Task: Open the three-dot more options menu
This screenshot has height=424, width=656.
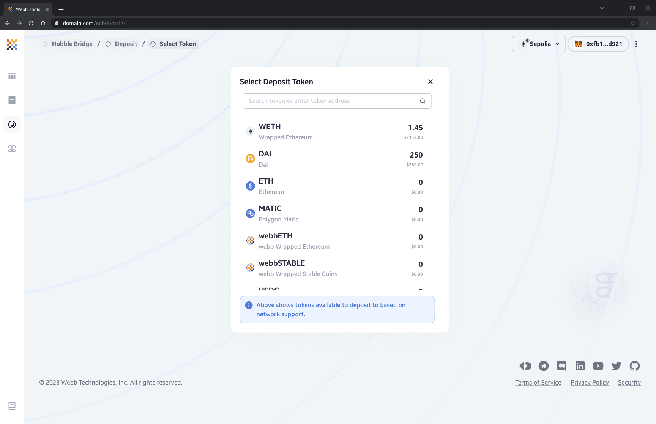Action: (x=636, y=44)
